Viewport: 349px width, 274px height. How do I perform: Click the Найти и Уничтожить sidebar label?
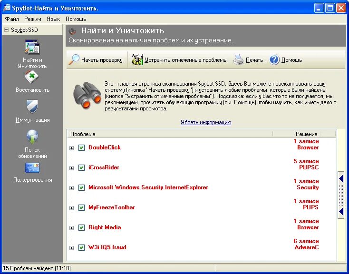(32, 63)
